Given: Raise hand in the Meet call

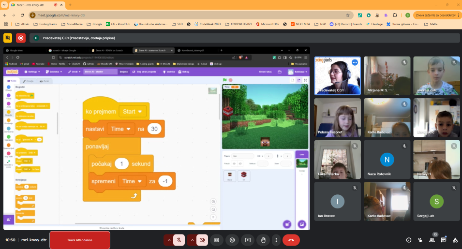Looking at the screenshot, I should (x=263, y=240).
